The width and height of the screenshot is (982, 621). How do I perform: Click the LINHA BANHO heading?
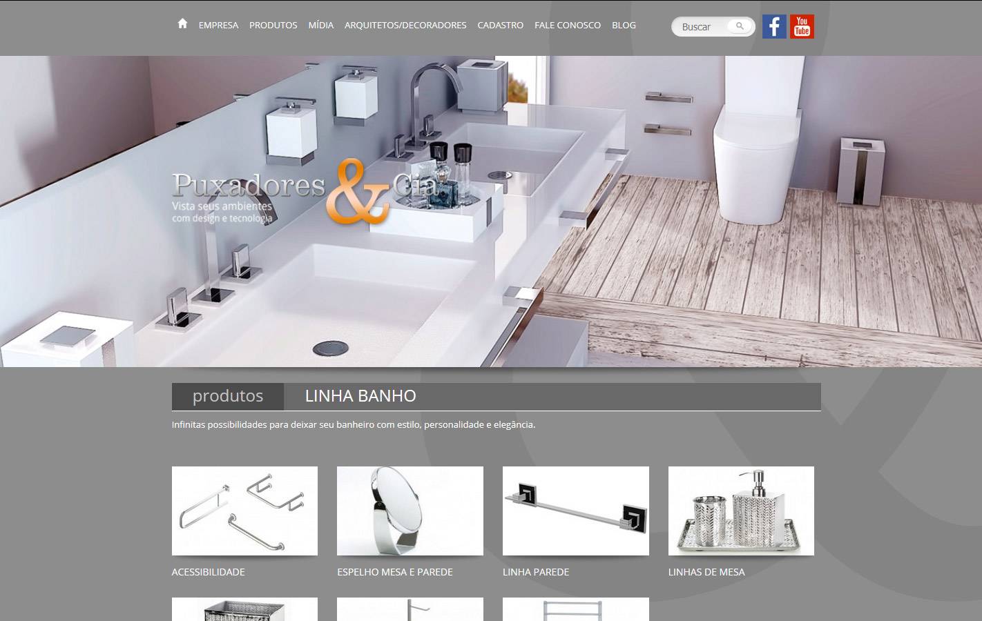click(360, 396)
